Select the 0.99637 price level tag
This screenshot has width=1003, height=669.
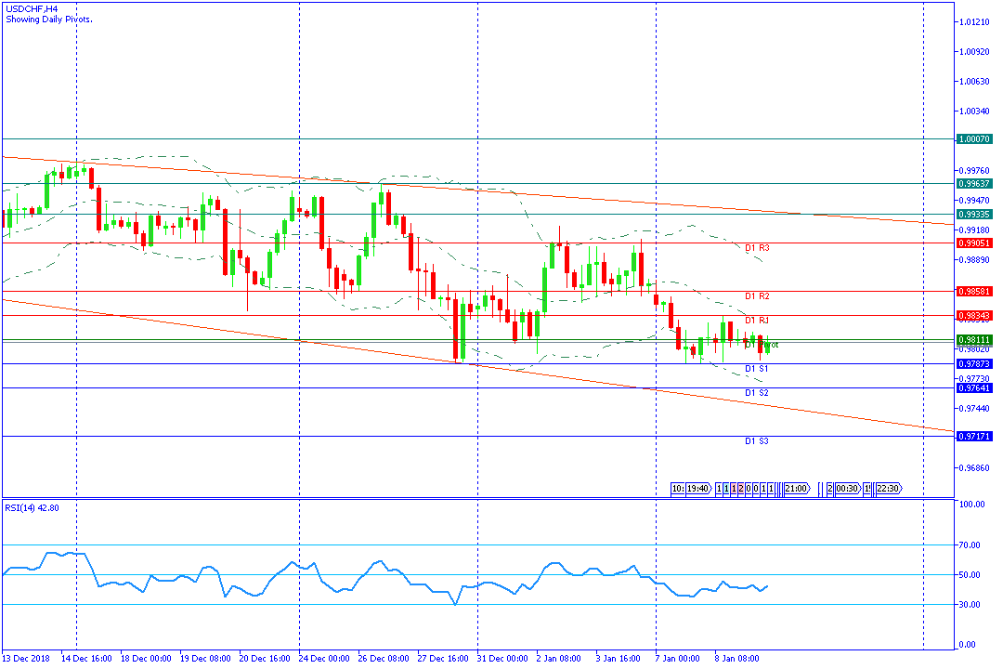tap(974, 184)
